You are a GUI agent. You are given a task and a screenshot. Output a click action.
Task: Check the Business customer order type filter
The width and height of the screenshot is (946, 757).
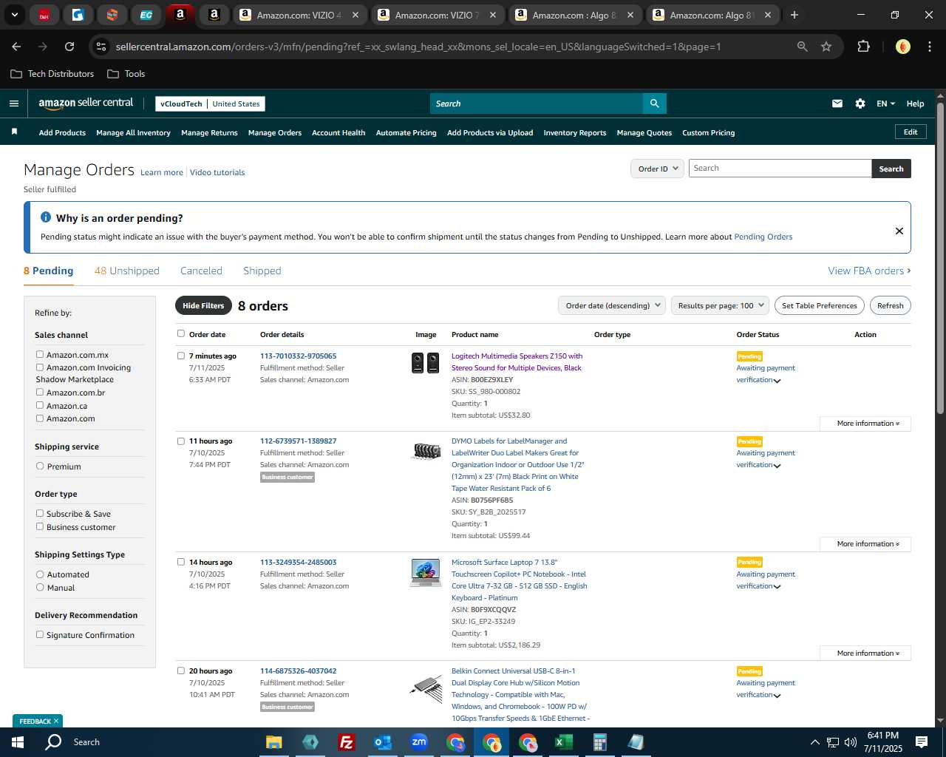click(x=40, y=527)
